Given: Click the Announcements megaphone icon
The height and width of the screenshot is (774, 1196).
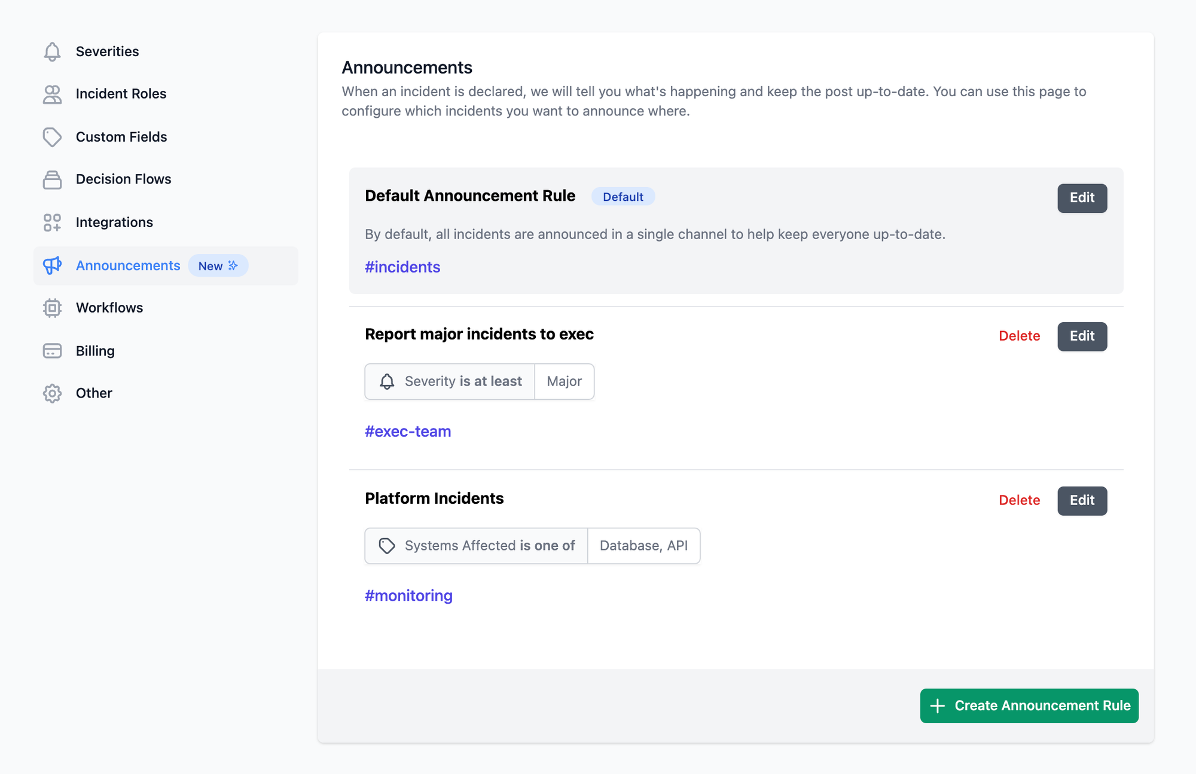Looking at the screenshot, I should coord(52,265).
